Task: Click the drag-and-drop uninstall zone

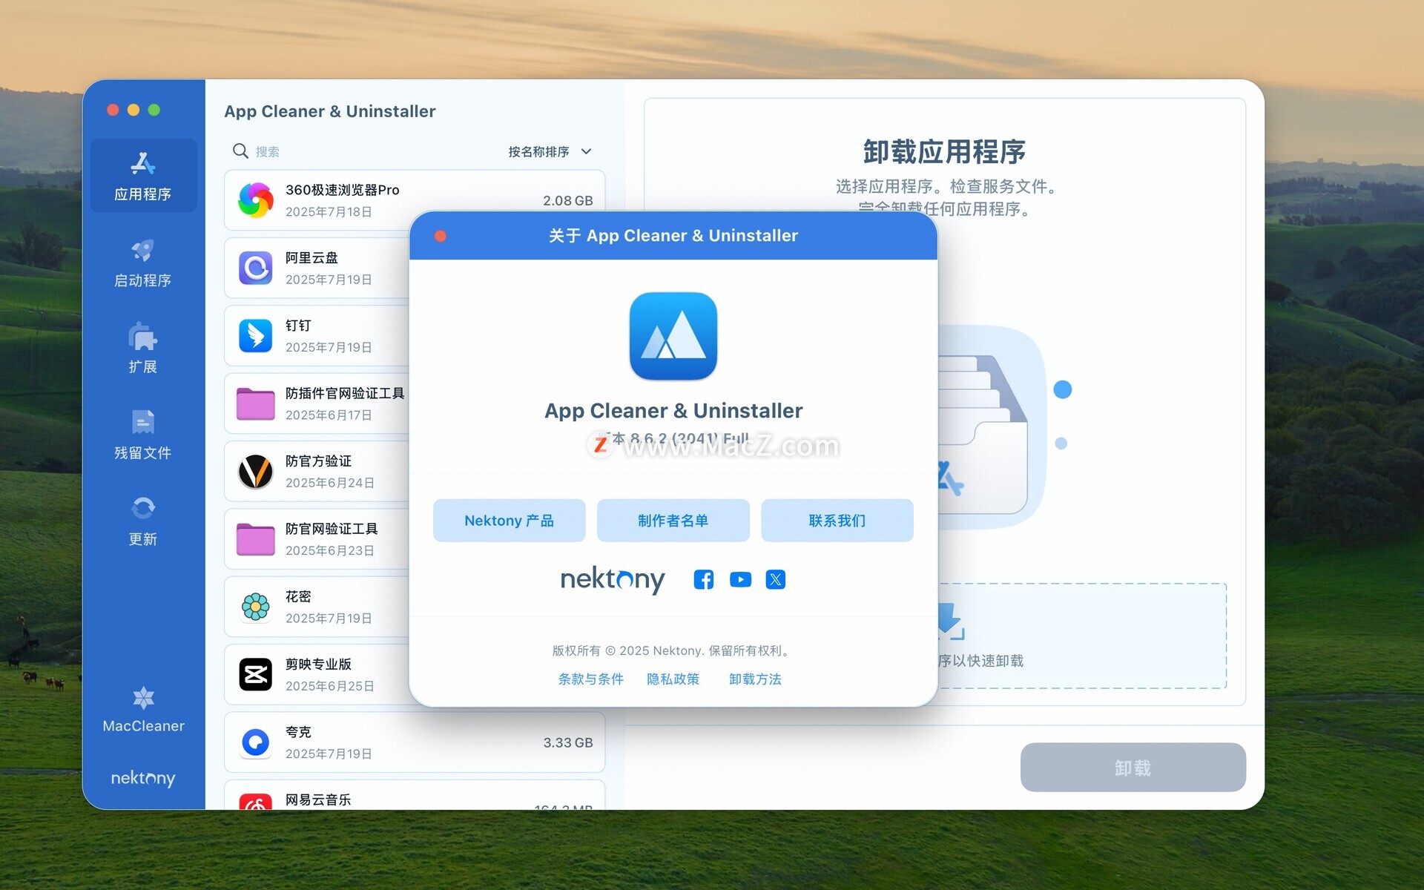Action: pos(1082,636)
